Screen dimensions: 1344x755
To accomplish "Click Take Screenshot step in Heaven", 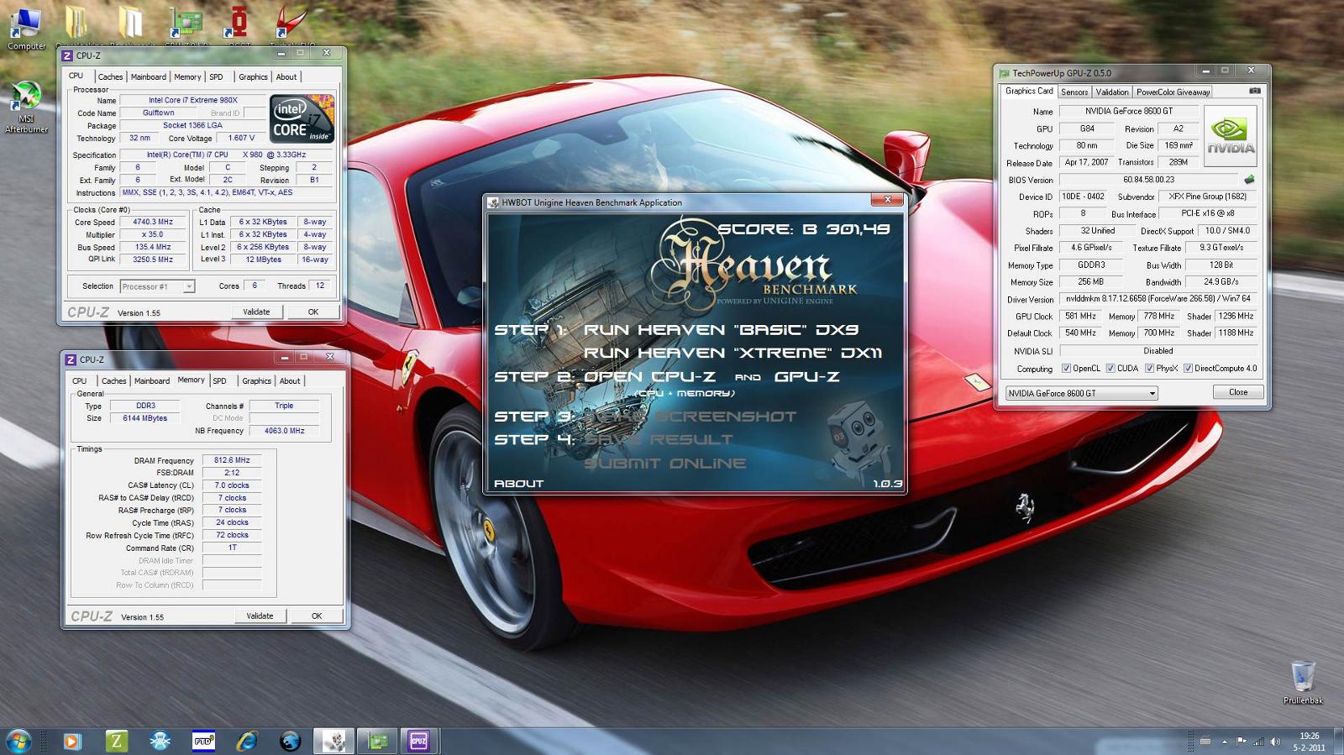I will 690,416.
